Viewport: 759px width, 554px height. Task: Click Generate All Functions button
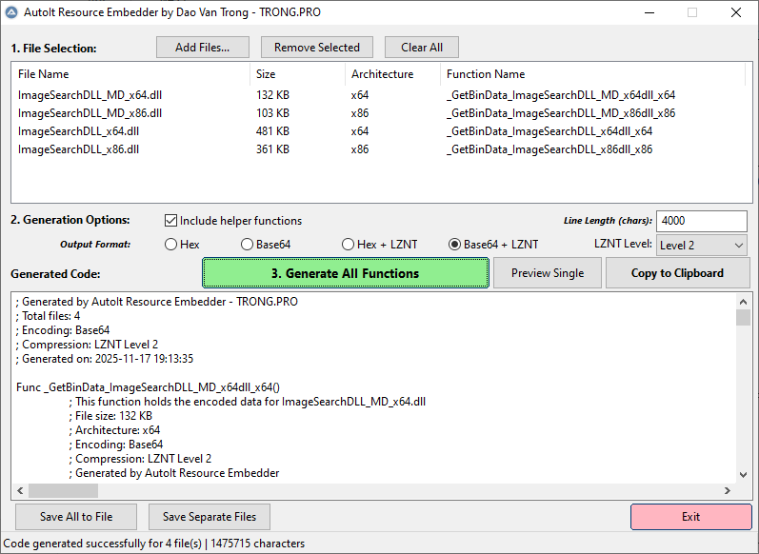coord(346,273)
